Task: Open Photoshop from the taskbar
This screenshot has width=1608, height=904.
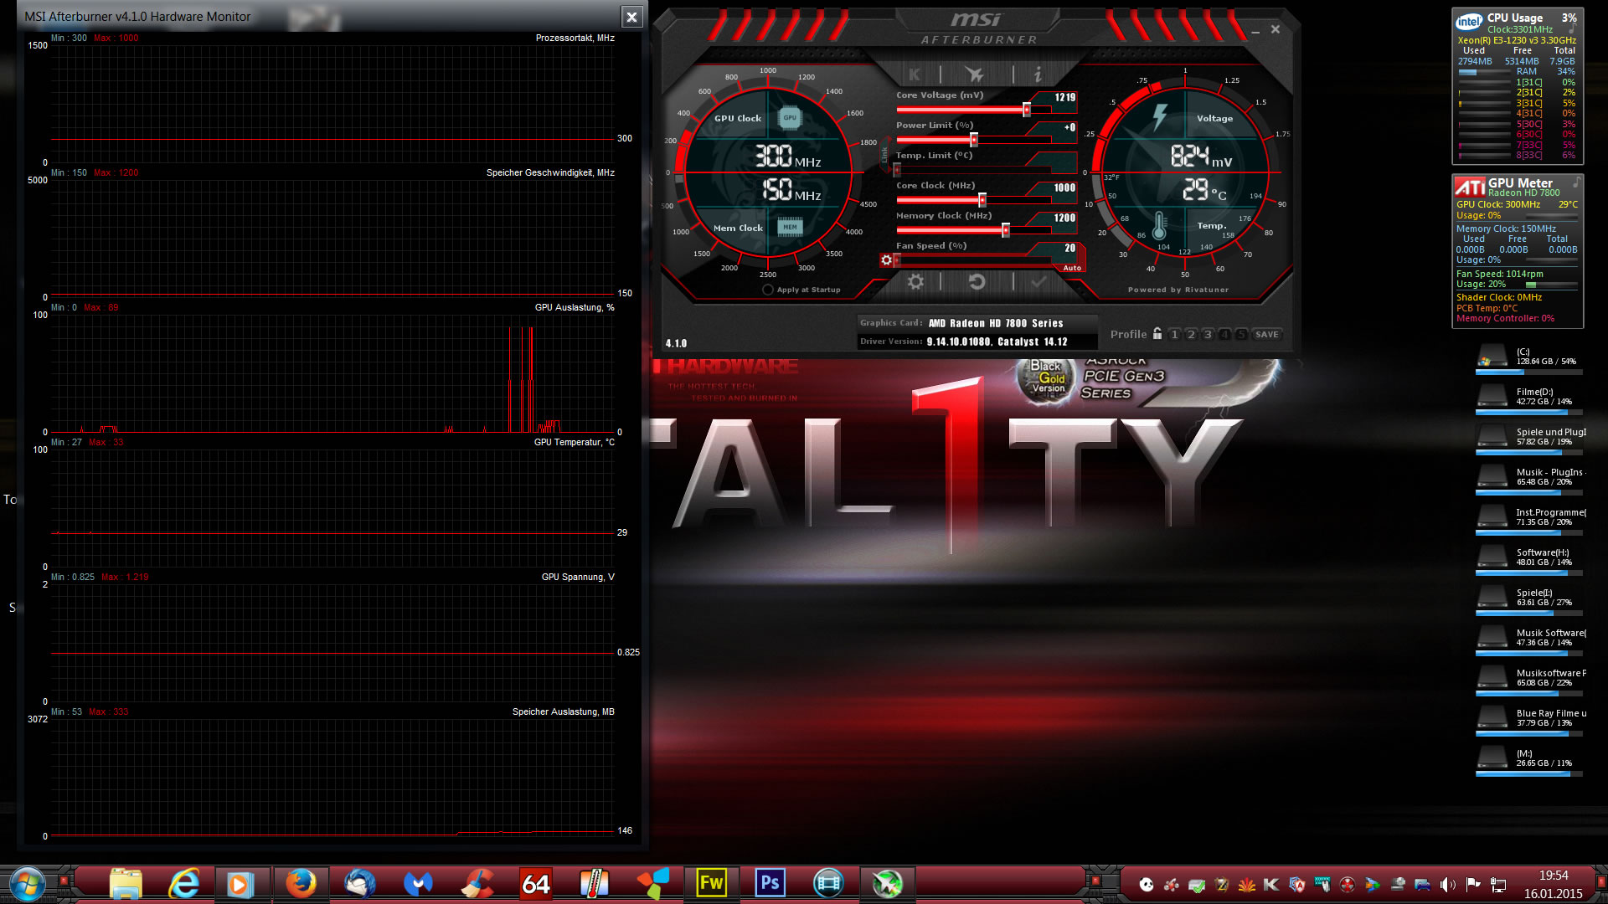Action: point(770,883)
